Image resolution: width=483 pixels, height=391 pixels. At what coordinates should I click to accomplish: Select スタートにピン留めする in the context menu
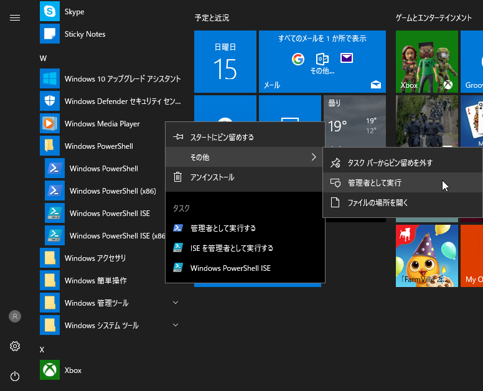pos(245,137)
